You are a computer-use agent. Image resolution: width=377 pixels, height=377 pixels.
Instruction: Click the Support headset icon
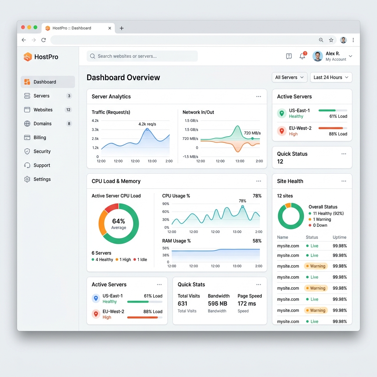pos(27,165)
